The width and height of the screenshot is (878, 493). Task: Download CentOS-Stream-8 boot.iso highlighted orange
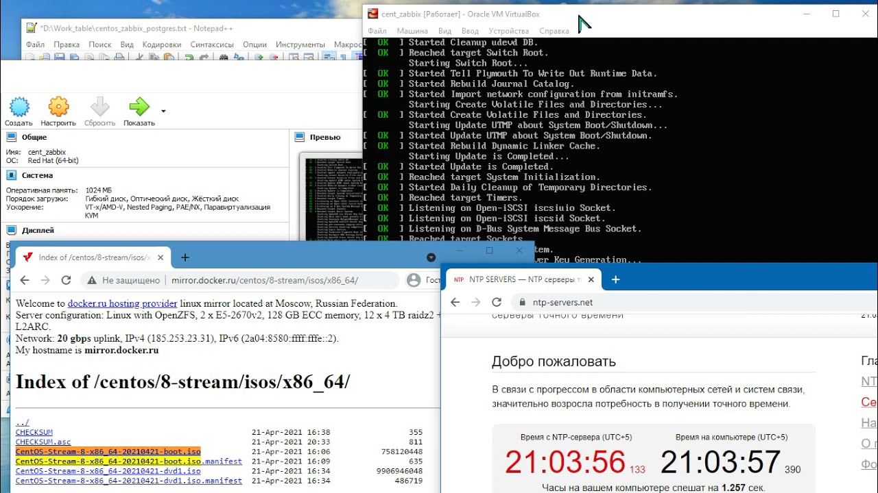point(108,451)
